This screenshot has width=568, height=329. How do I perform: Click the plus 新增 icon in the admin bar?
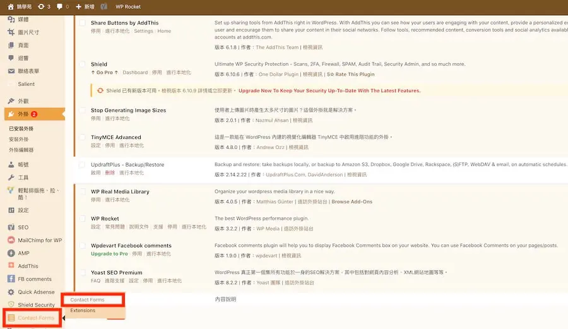78,6
